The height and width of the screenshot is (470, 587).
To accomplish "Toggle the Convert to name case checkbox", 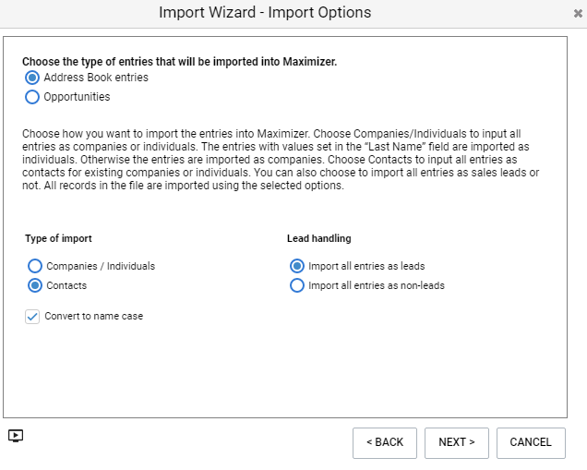I will tap(32, 317).
